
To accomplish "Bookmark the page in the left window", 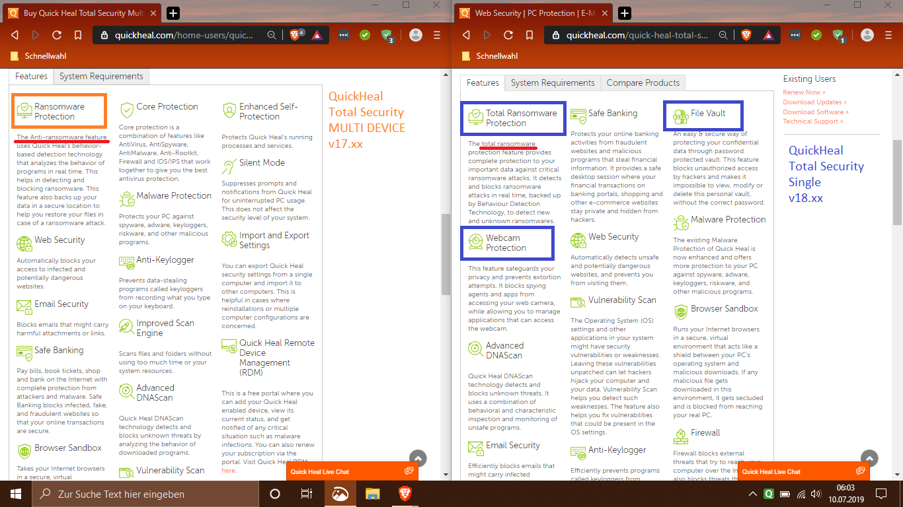I will coord(77,35).
